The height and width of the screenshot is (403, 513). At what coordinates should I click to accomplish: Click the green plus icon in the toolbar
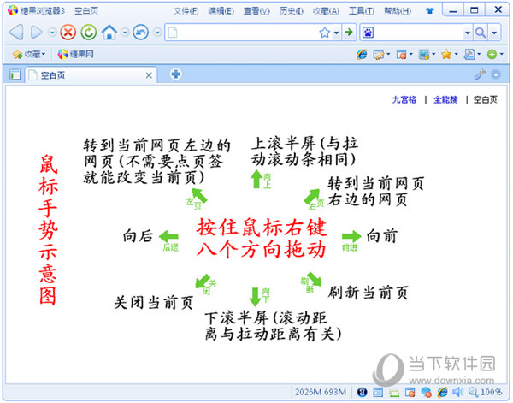pos(492,55)
